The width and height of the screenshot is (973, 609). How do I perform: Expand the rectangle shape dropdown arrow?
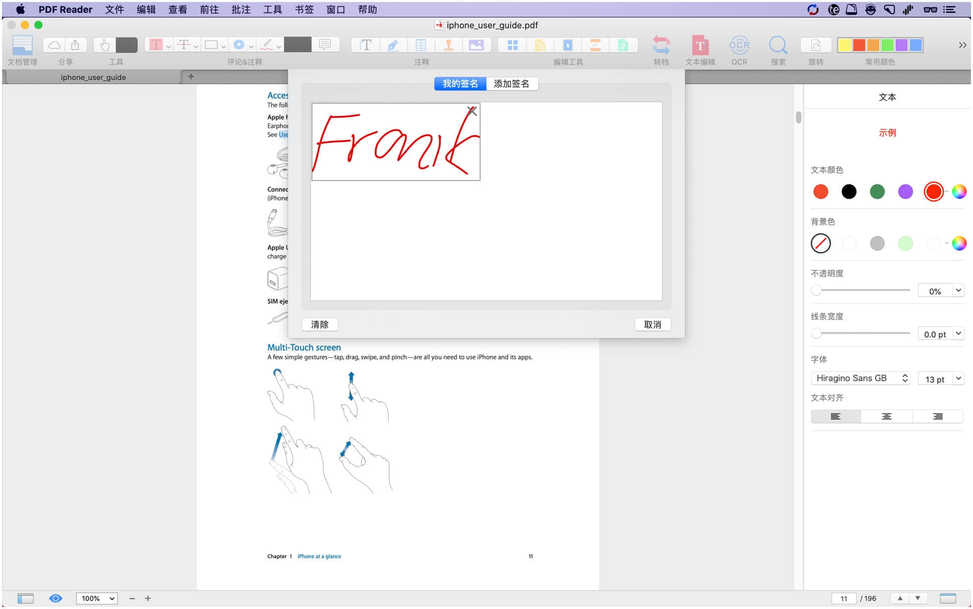tap(224, 46)
